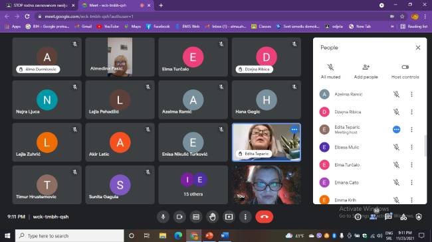Turn on captions in bottom toolbar
432x242 pixels.
coord(196,217)
